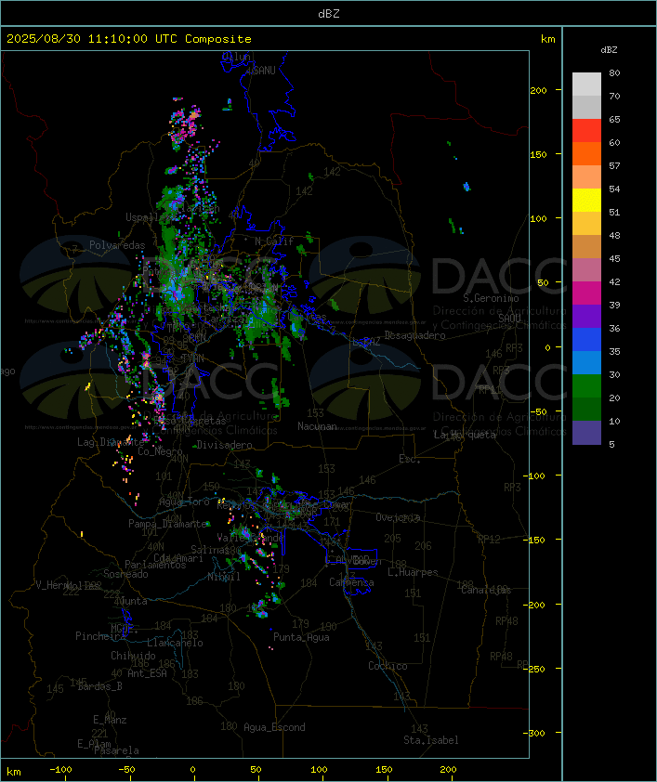Image resolution: width=657 pixels, height=782 pixels.
Task: Click the isolated blue echo east of 142
Action: pos(466,187)
